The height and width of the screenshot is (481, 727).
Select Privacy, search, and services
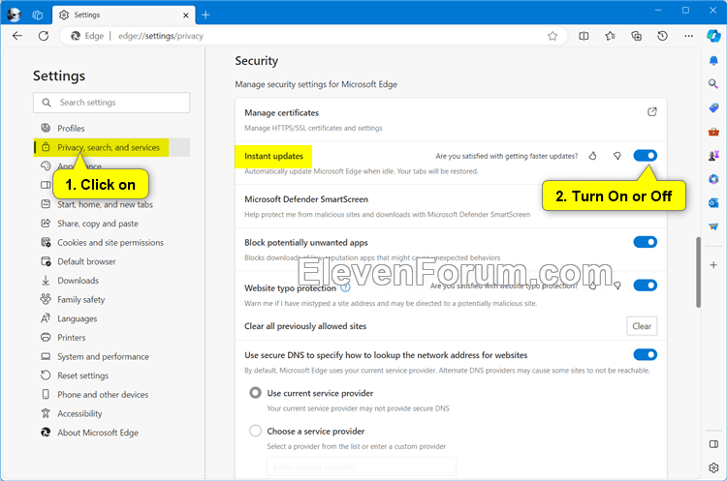(x=111, y=147)
